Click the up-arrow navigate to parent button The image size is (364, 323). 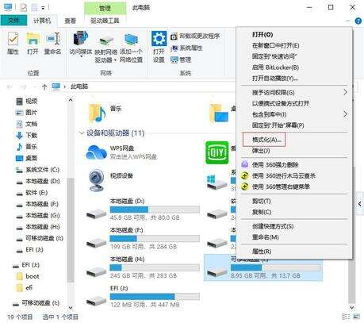point(44,87)
